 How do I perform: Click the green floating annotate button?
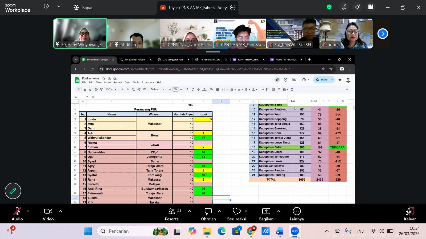[x=13, y=191]
